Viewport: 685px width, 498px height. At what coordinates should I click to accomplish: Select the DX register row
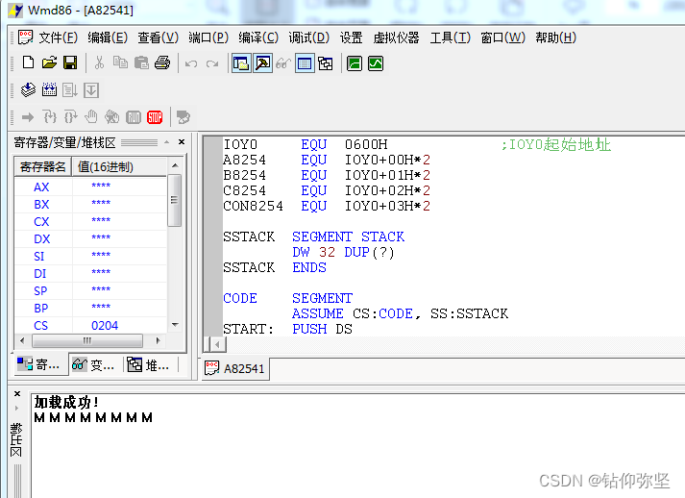pos(91,238)
